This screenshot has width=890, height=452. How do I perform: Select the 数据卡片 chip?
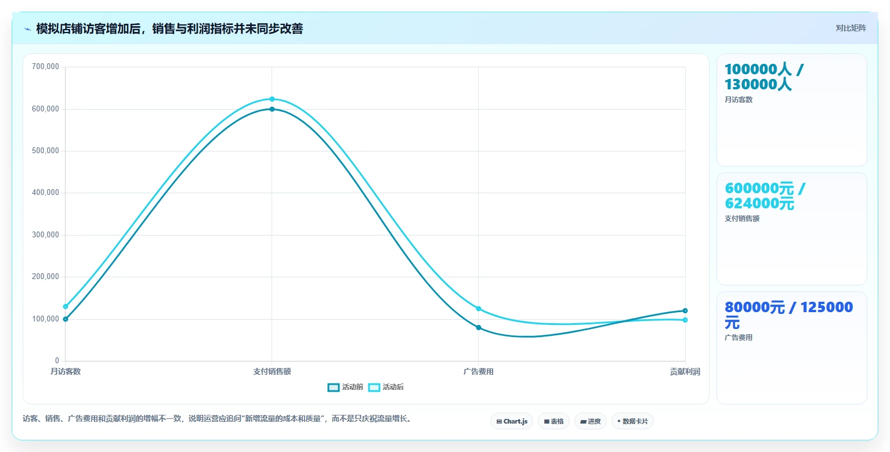click(x=632, y=421)
